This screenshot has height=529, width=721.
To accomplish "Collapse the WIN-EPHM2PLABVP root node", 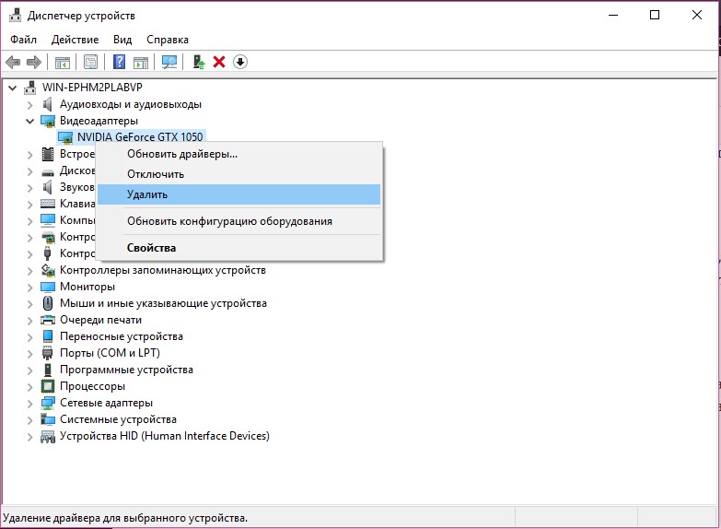I will 12,88.
